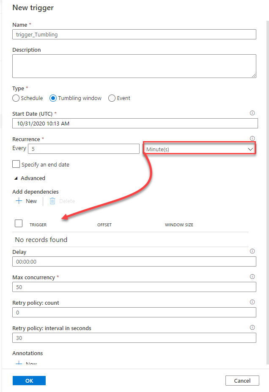Tick the select-all dependencies checkbox
Image resolution: width=269 pixels, height=392 pixels.
pyautogui.click(x=19, y=223)
